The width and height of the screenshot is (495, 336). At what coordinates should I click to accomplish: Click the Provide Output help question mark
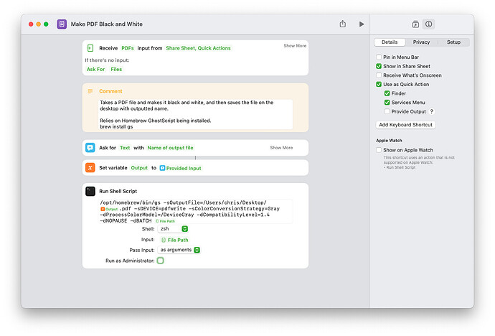431,111
